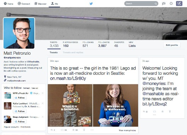Dismiss Katie Lockhart suggestion
The height and width of the screenshot is (135, 187).
pos(42,103)
